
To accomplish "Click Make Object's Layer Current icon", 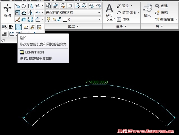I will (56, 6).
